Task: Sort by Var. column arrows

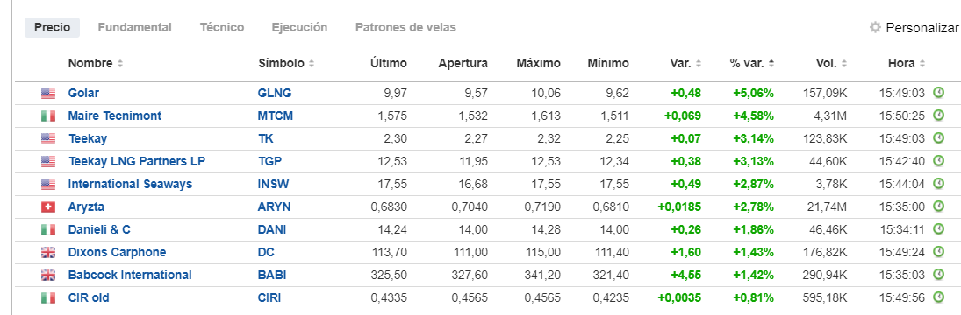Action: (698, 64)
